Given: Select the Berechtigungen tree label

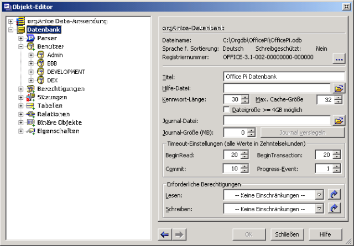Looking at the screenshot, I should 61,89.
